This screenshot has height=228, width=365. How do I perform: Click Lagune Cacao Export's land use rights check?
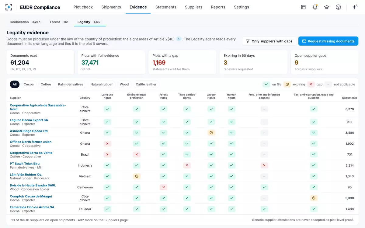[107, 122]
